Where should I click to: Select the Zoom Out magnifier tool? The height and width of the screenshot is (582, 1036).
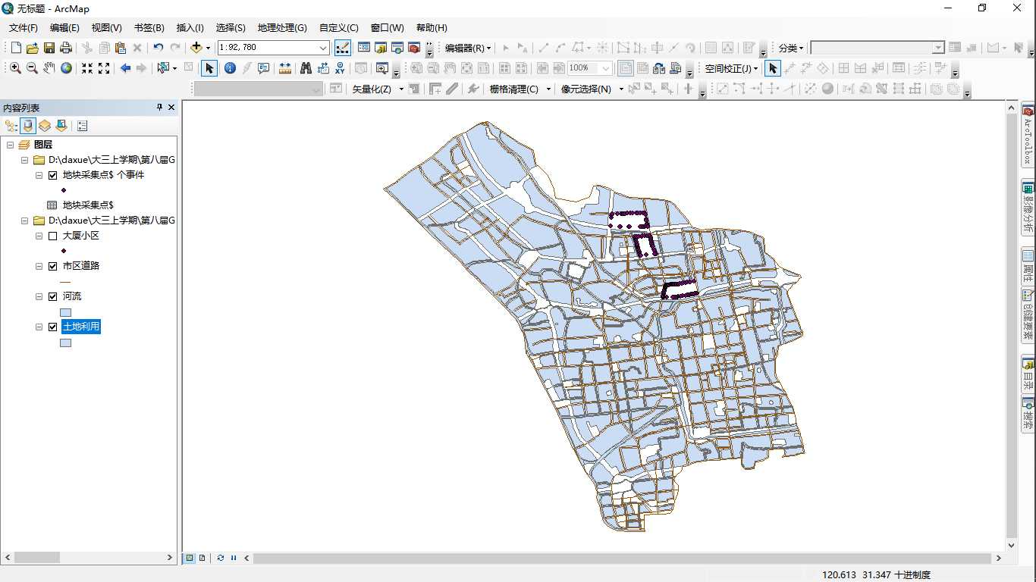(x=32, y=68)
